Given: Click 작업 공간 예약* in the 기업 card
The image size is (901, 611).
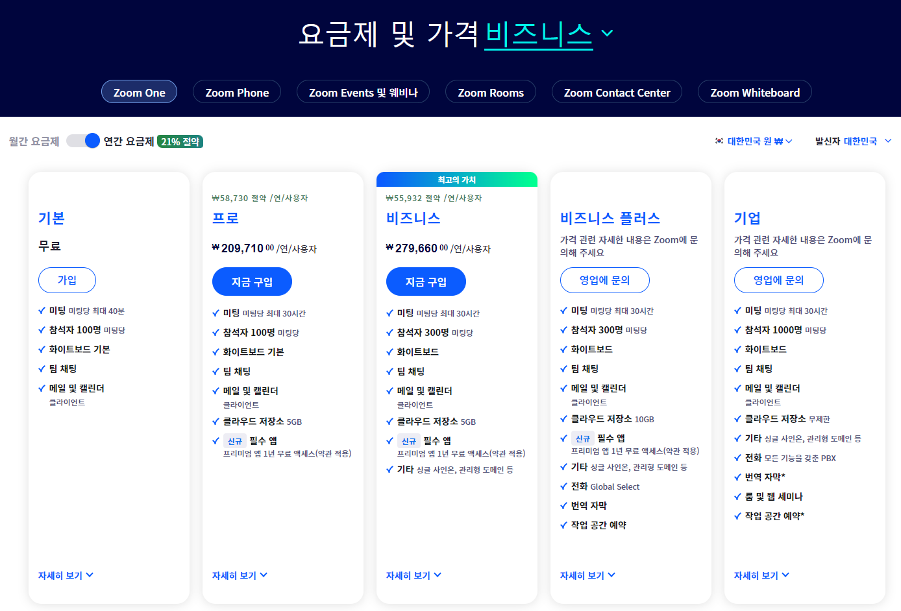Looking at the screenshot, I should (774, 516).
